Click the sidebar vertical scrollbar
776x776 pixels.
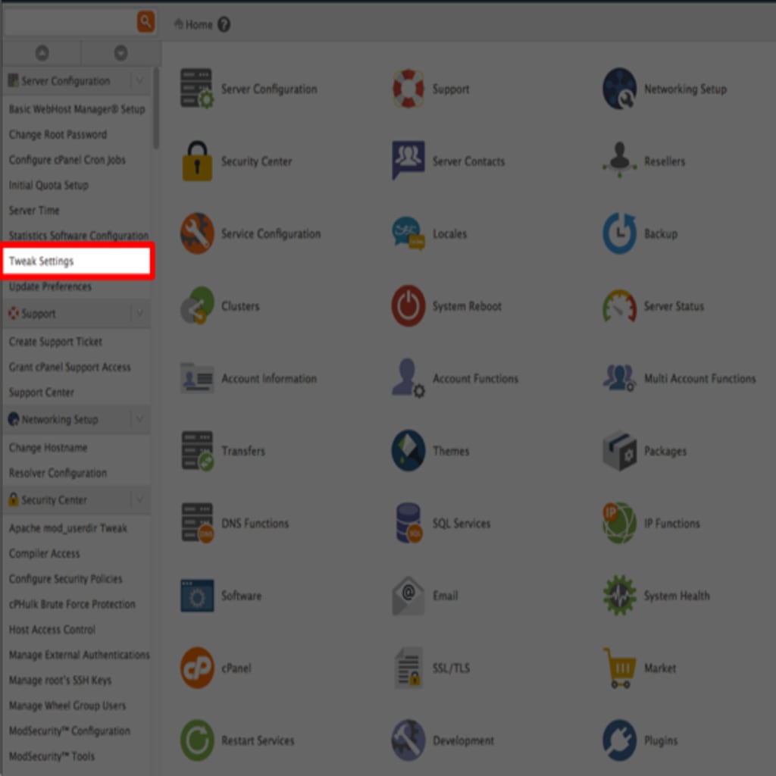(x=156, y=108)
